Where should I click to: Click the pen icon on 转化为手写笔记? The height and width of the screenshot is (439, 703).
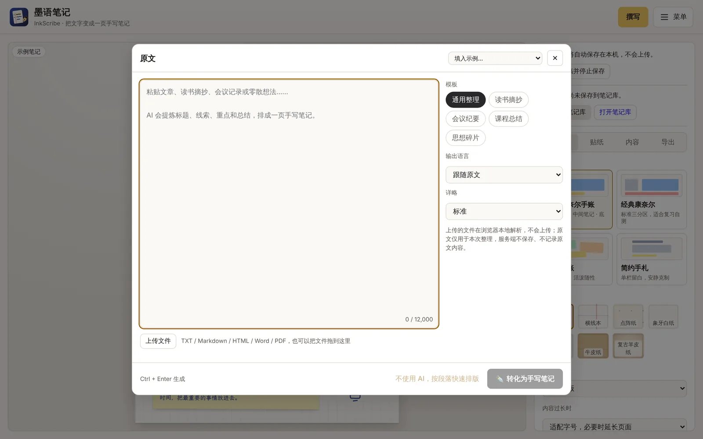[x=500, y=379]
